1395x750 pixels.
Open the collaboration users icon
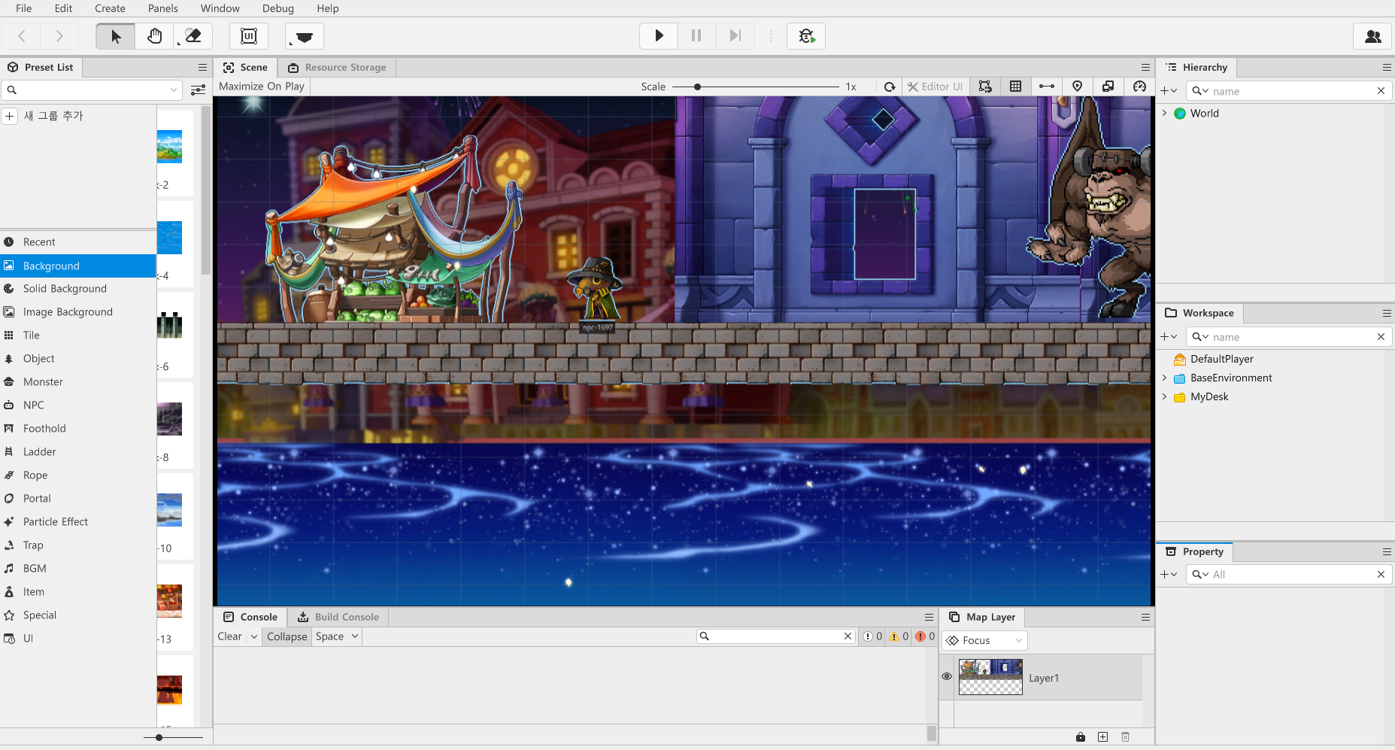(x=1372, y=36)
